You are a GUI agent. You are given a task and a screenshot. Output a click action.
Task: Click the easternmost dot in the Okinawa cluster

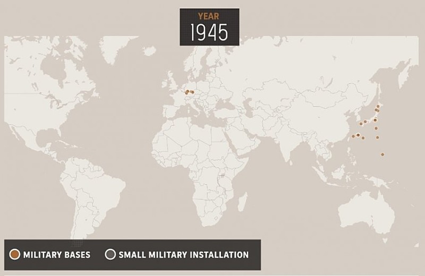tap(363, 138)
